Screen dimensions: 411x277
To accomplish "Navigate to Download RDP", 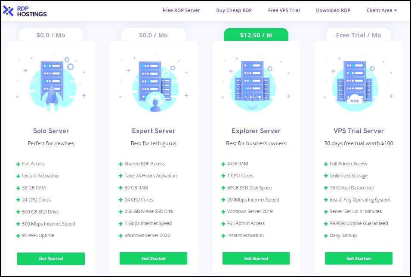I will pos(333,10).
